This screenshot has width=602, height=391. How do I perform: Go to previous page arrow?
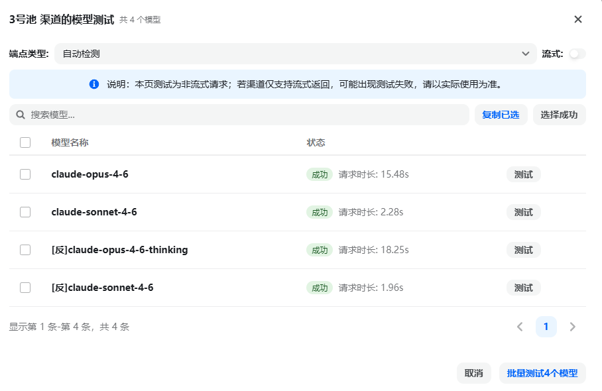tap(520, 327)
